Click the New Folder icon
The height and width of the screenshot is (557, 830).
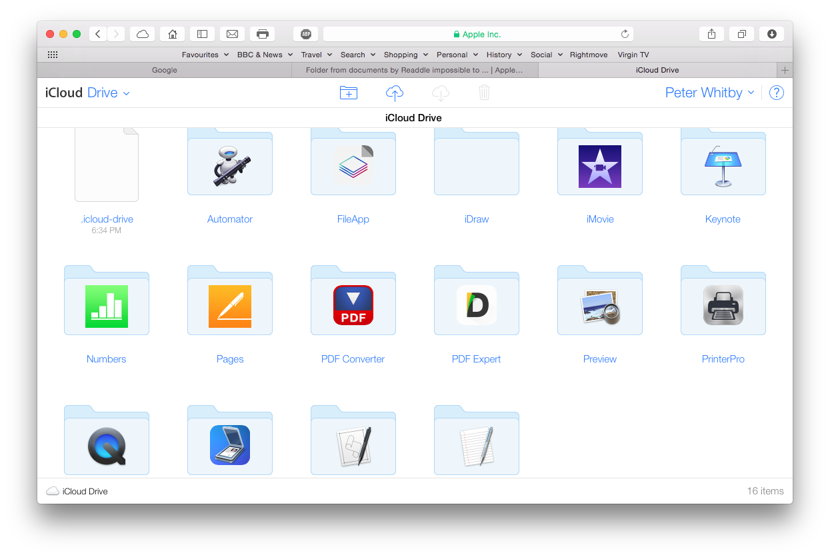(348, 93)
